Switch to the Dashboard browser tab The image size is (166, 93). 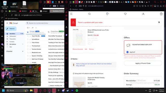click(13, 11)
